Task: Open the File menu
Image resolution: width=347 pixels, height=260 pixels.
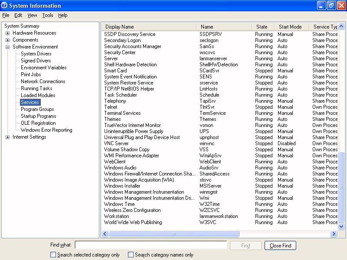Action: (x=6, y=15)
